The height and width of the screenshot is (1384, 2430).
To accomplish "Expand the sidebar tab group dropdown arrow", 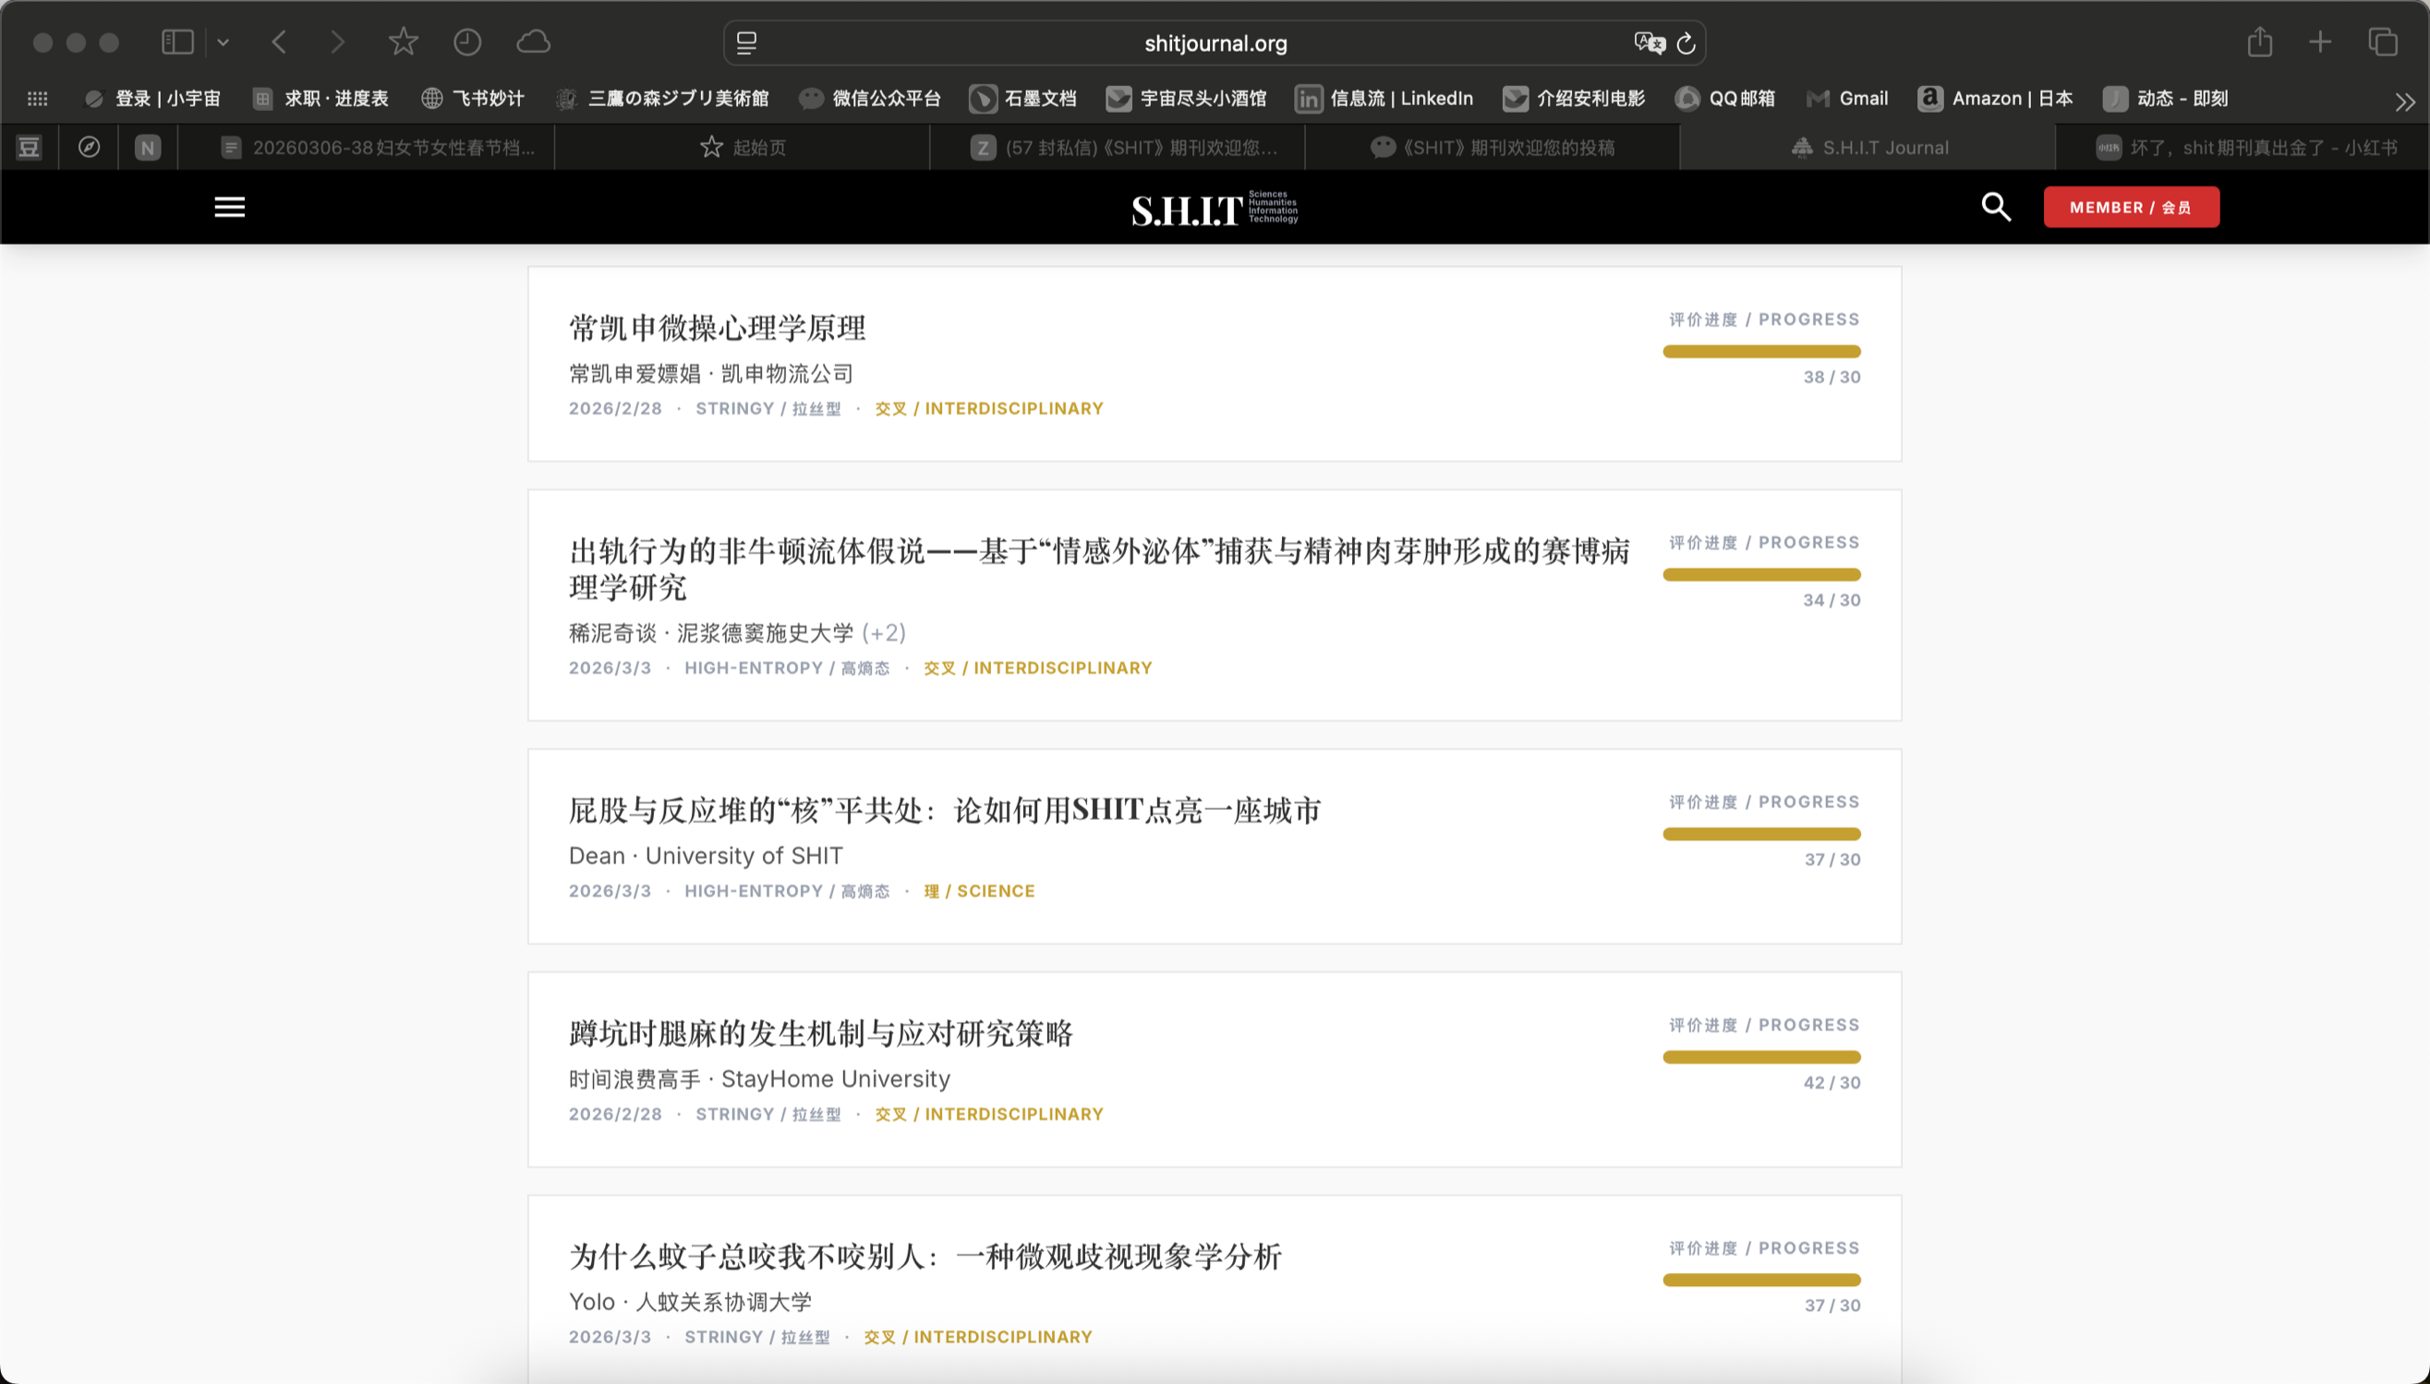I will point(224,42).
